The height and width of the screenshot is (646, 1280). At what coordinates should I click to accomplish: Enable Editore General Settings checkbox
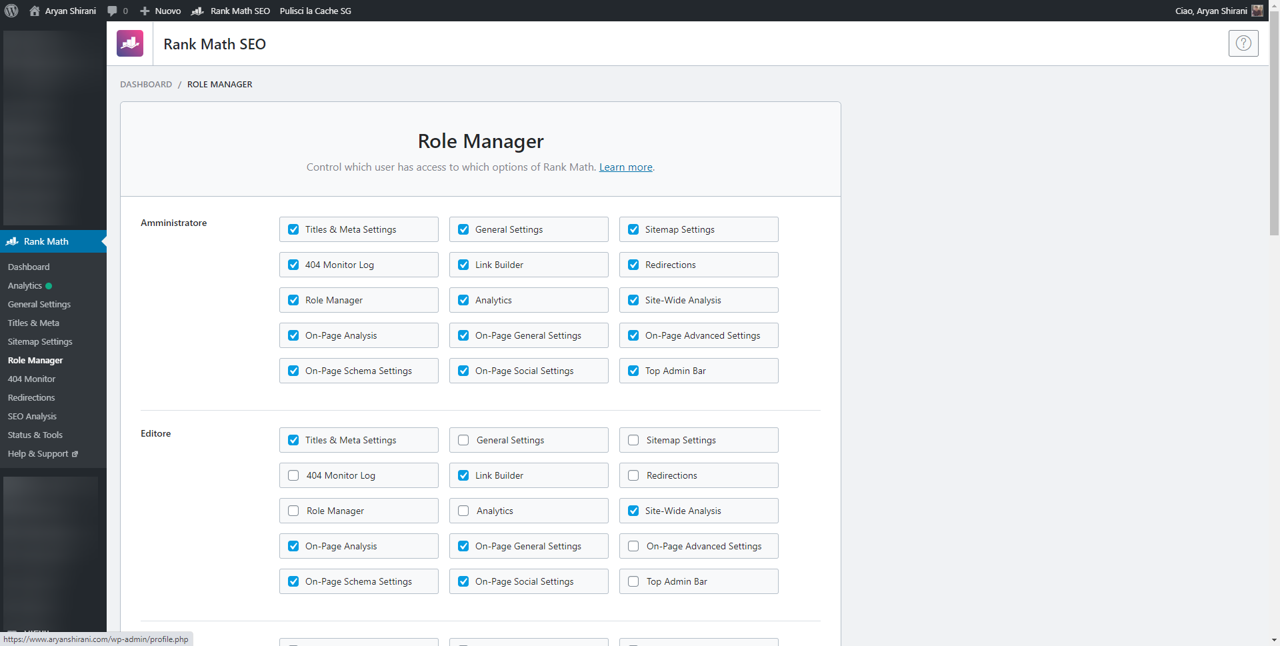pos(463,440)
